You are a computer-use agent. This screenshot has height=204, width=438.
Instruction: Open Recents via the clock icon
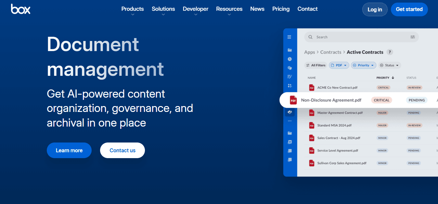(290, 59)
